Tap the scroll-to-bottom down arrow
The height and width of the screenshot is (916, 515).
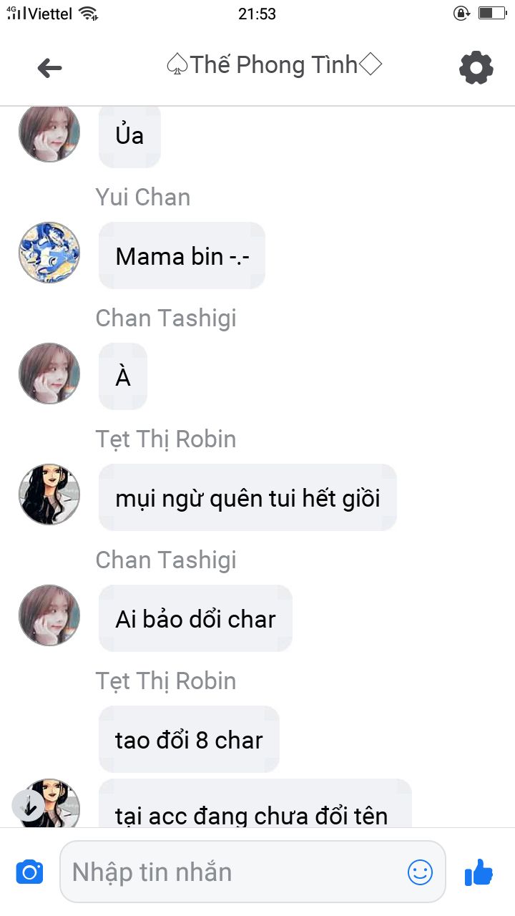[x=29, y=807]
